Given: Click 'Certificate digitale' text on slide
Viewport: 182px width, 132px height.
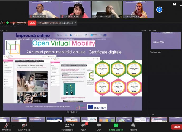Looking at the screenshot, I should (x=105, y=52).
